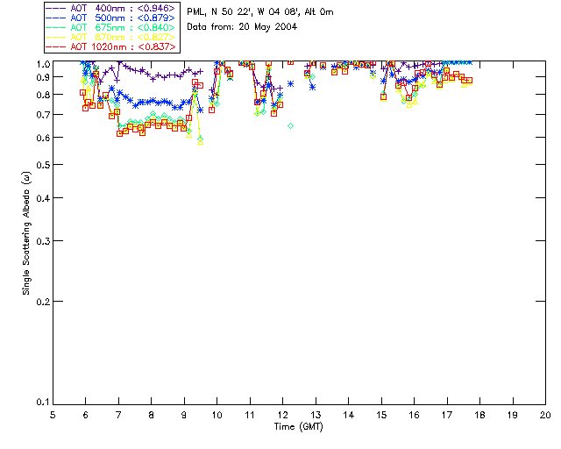Click the AOT 400nm legend entry

[111, 8]
